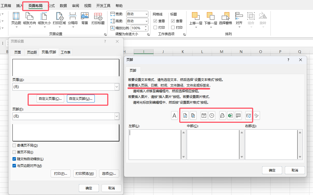Viewport: 313px width, 195px height.
Task: Click the Insert File Name Excel icon
Action: (230, 116)
